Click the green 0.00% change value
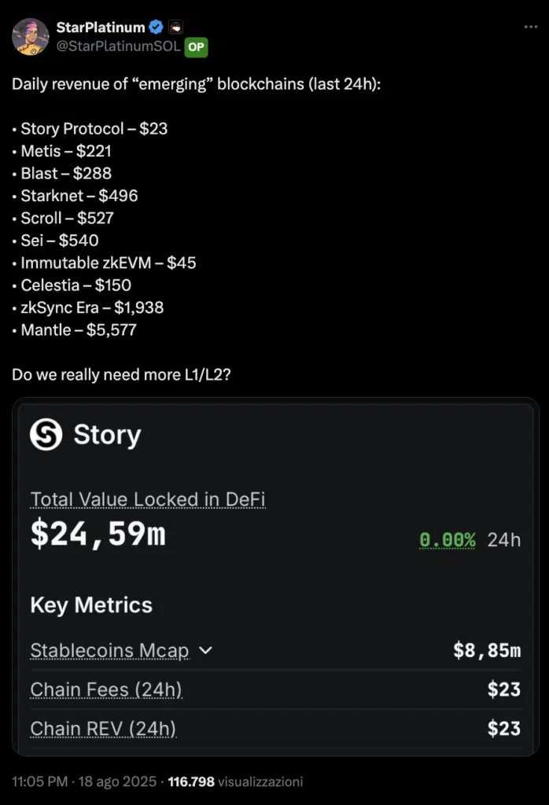Screen dimensions: 549x805 447,540
